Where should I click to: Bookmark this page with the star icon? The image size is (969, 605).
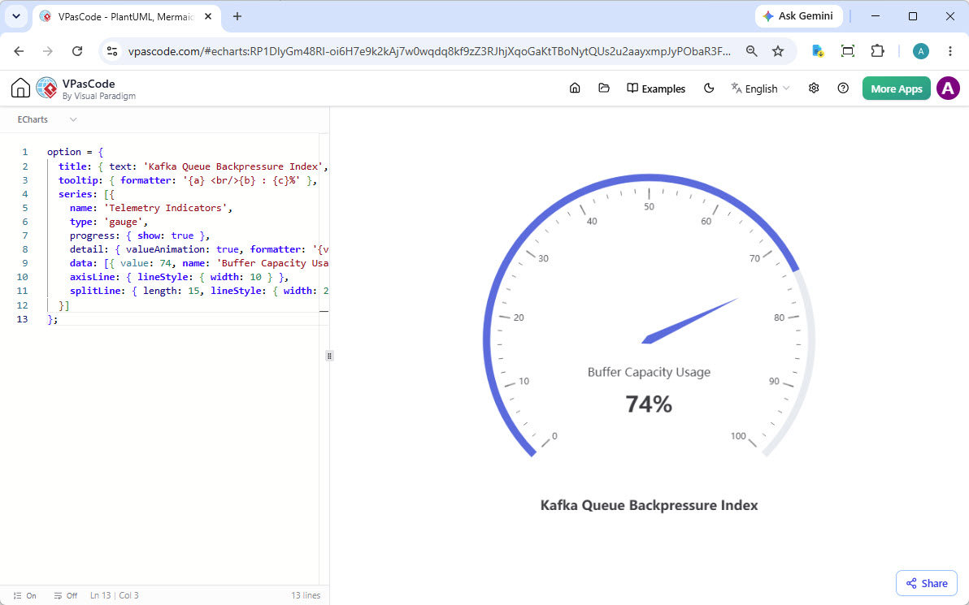(x=777, y=51)
